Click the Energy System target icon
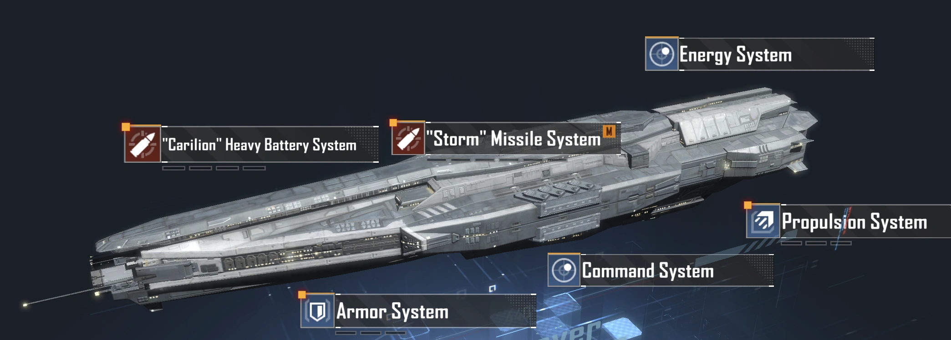The width and height of the screenshot is (951, 340). [661, 54]
